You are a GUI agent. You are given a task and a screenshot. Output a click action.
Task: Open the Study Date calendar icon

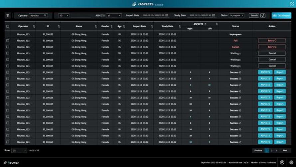coord(214,15)
